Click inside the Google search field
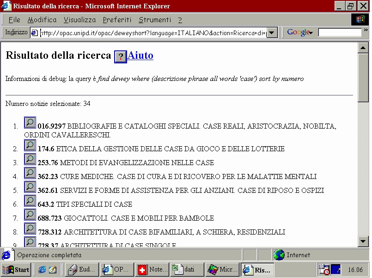The width and height of the screenshot is (372, 278). [x=340, y=32]
